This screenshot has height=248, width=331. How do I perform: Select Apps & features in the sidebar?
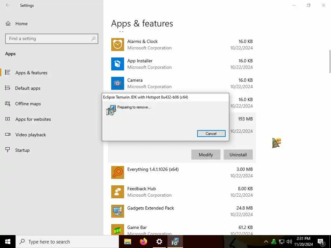(x=52, y=73)
